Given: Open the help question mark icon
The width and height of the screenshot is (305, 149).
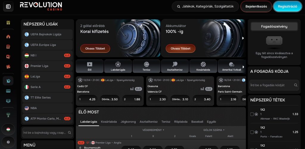Looking at the screenshot, I should (x=8, y=142).
